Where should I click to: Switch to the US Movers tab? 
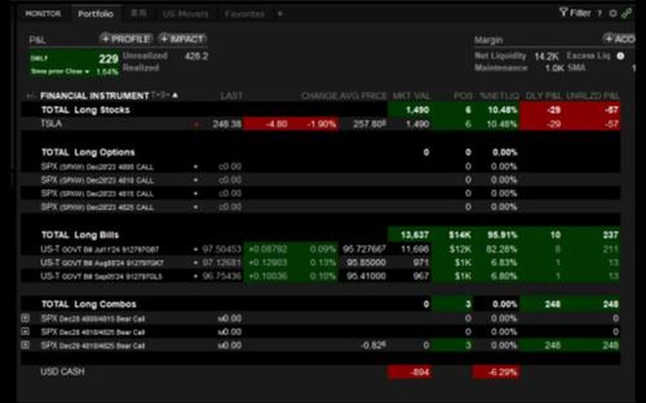(x=185, y=14)
